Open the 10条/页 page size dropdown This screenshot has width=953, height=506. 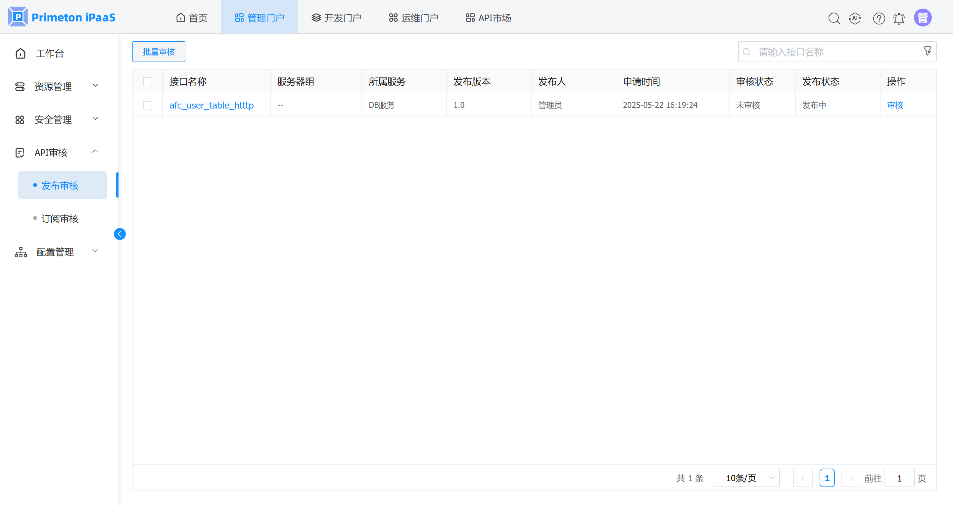pos(746,478)
